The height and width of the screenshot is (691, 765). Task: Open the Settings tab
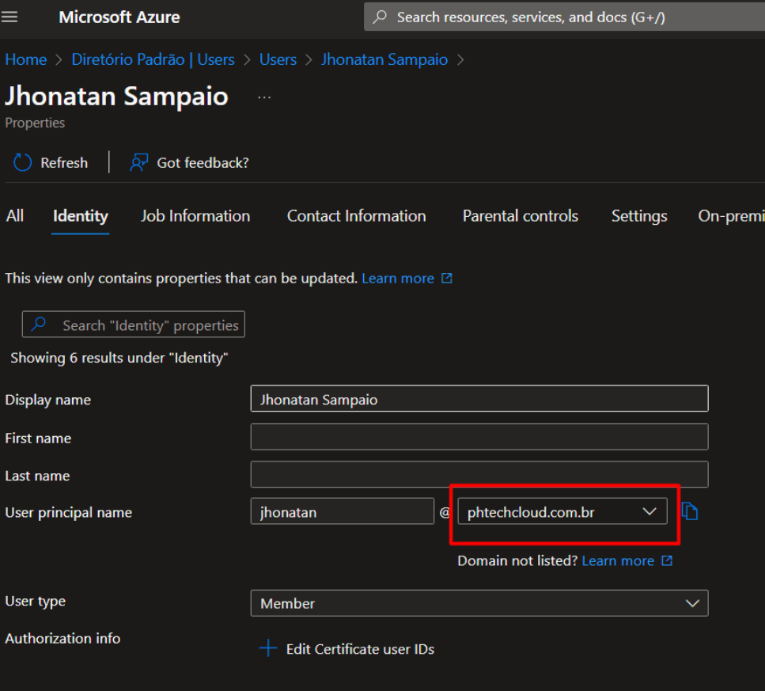[639, 216]
